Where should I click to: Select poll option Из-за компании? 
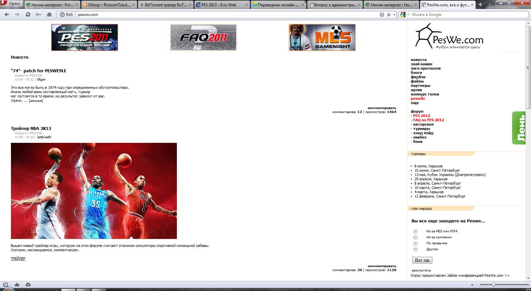click(416, 238)
